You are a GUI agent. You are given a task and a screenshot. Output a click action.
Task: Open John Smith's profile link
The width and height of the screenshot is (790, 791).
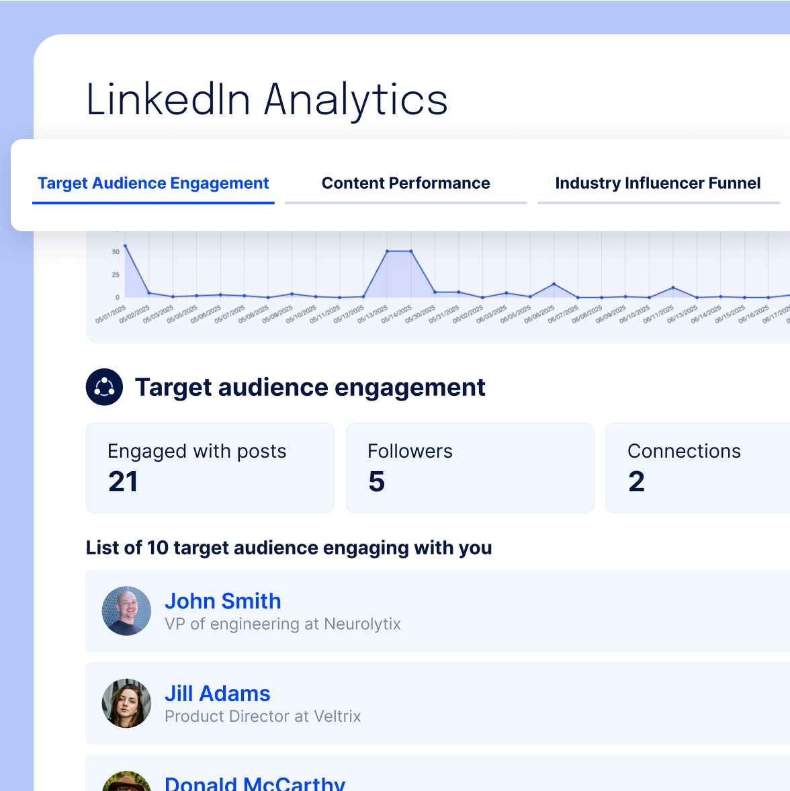(x=223, y=601)
